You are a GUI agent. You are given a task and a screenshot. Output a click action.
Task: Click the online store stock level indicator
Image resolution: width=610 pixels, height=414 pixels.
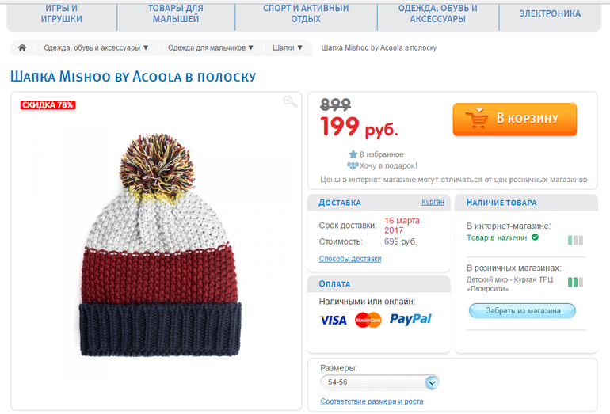point(575,240)
